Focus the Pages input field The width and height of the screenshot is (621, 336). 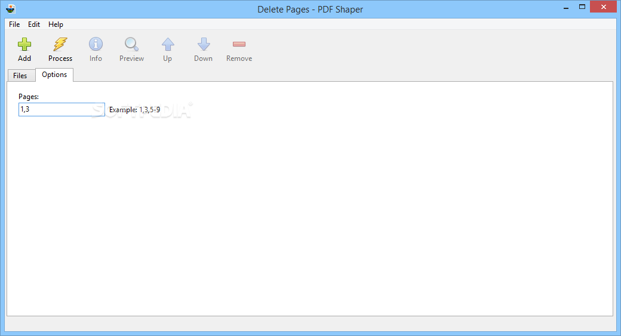pyautogui.click(x=62, y=109)
